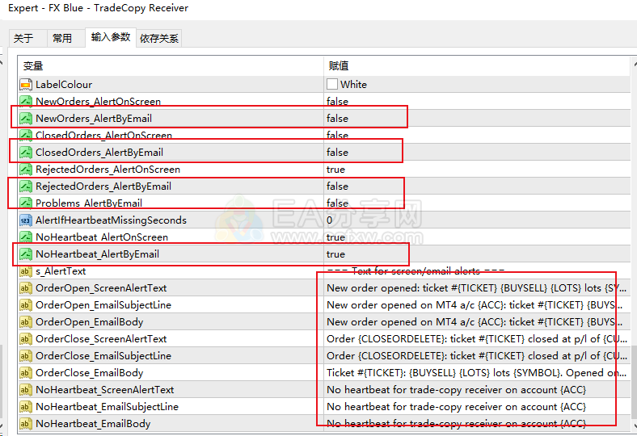Select the 输入参数 tab
Image resolution: width=637 pixels, height=436 pixels.
click(111, 37)
